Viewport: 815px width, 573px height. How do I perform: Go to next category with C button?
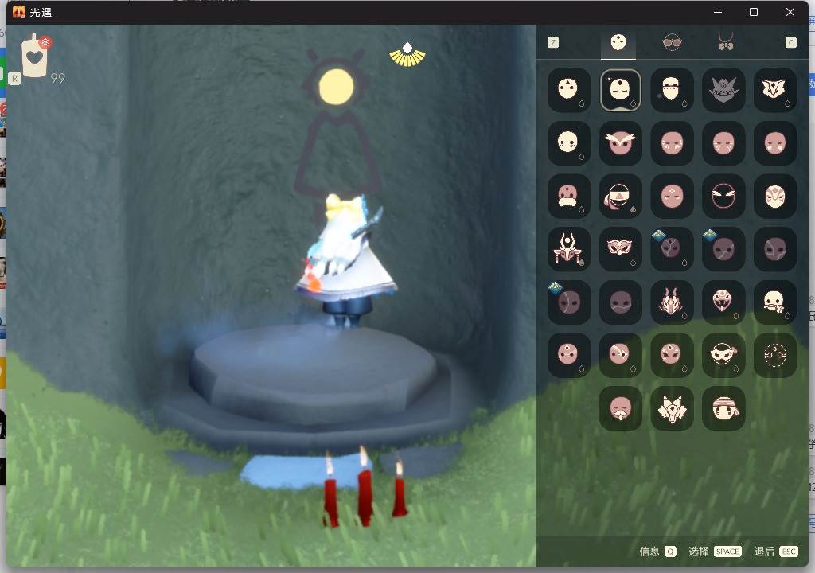tap(790, 43)
